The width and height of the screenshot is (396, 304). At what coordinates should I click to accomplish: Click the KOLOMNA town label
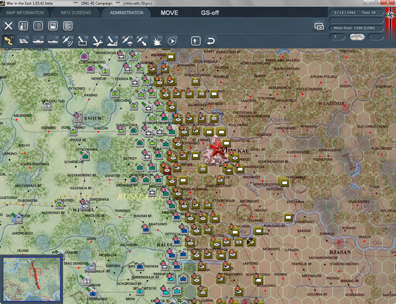point(295,202)
